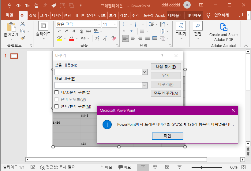
Task: Start slideshow from status bar
Action: pyautogui.click(x=179, y=167)
